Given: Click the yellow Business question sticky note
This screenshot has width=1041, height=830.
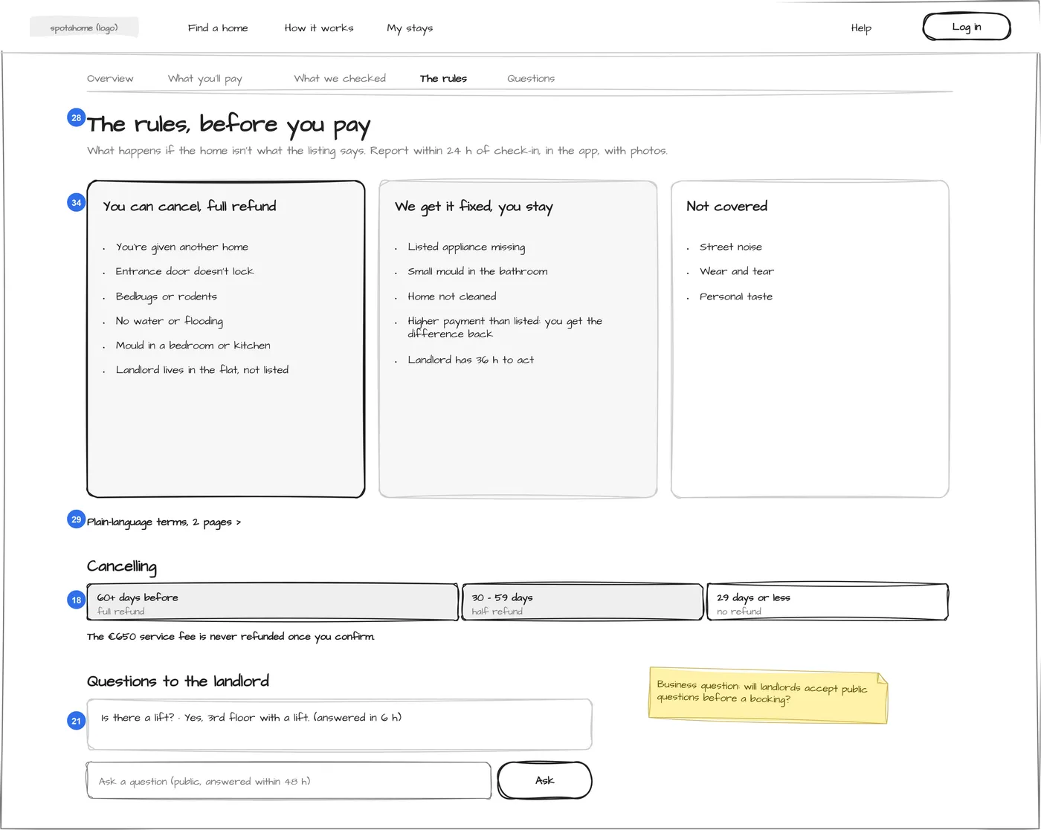Looking at the screenshot, I should [768, 695].
